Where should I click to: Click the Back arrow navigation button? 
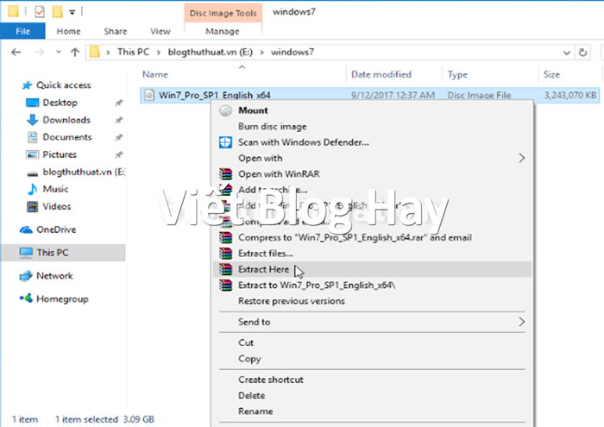[x=16, y=52]
